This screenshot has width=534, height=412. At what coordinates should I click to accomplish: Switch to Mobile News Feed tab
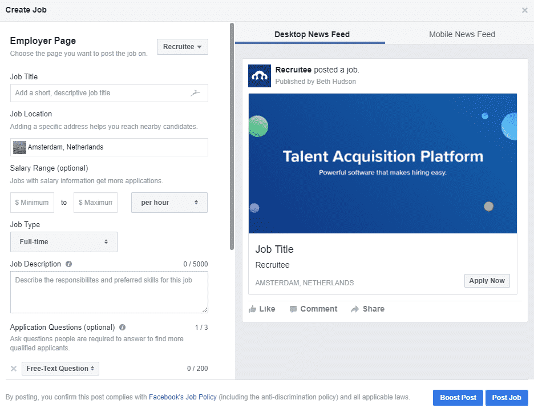pos(462,34)
